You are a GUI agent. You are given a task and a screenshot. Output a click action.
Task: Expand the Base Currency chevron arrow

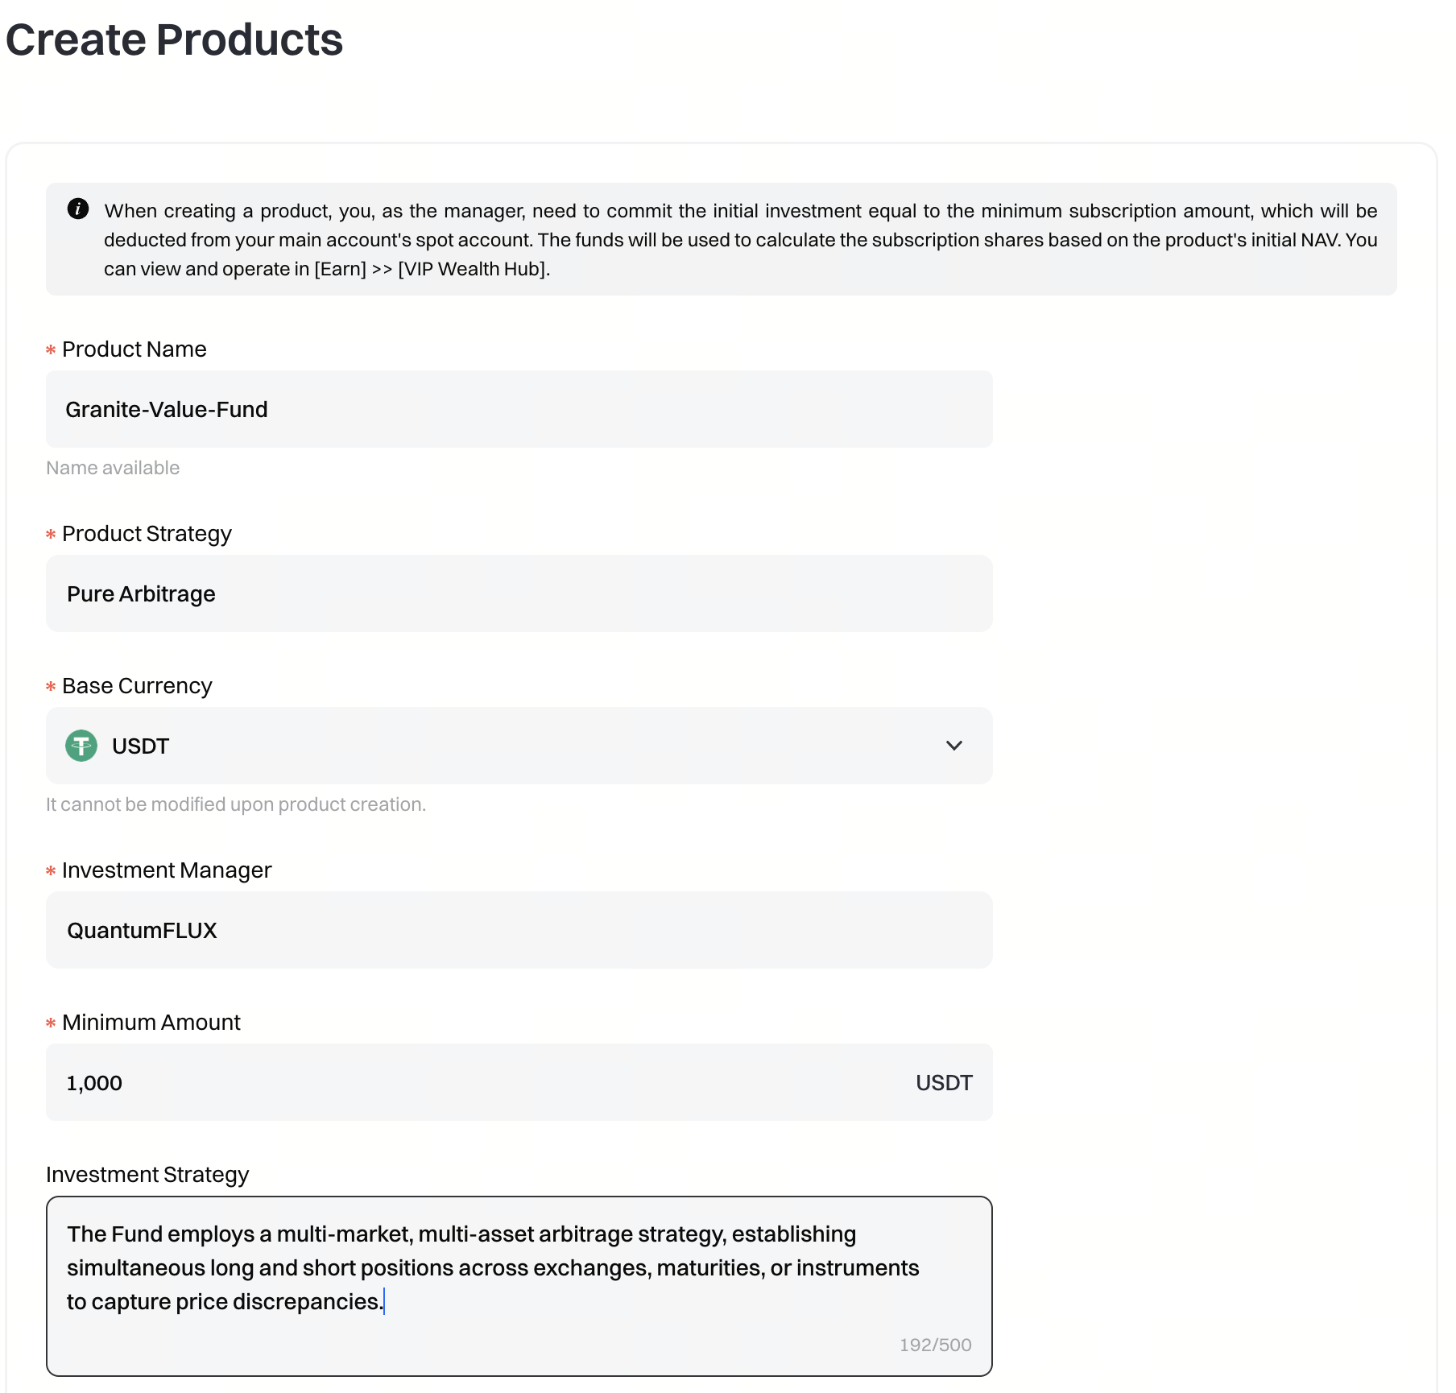(953, 746)
